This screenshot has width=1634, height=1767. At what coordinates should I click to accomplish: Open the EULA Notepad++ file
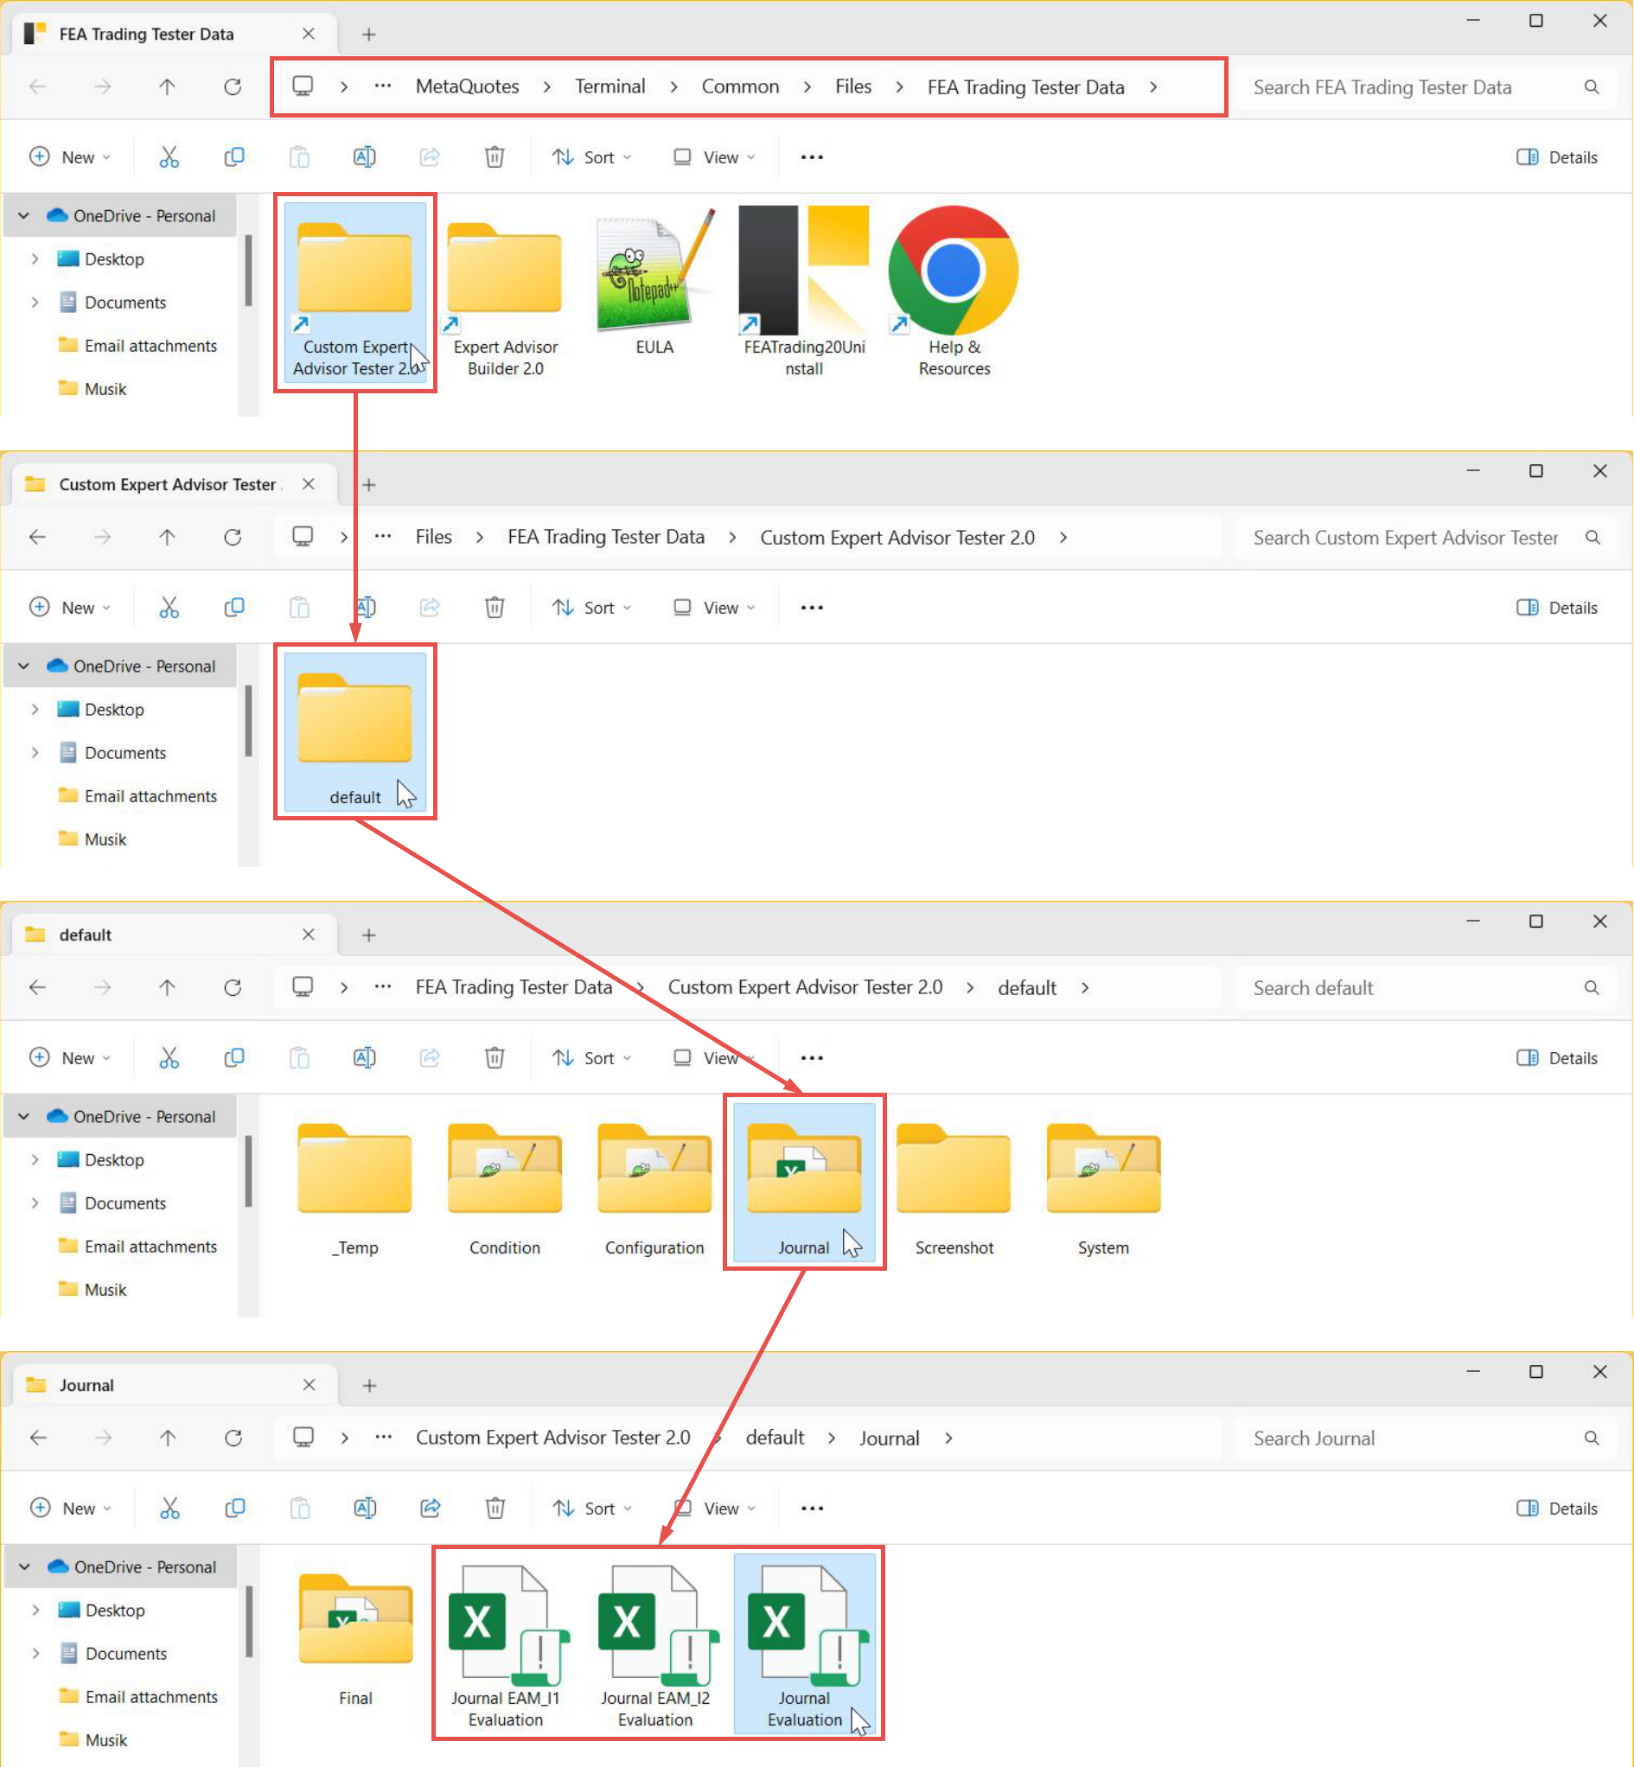coord(654,283)
